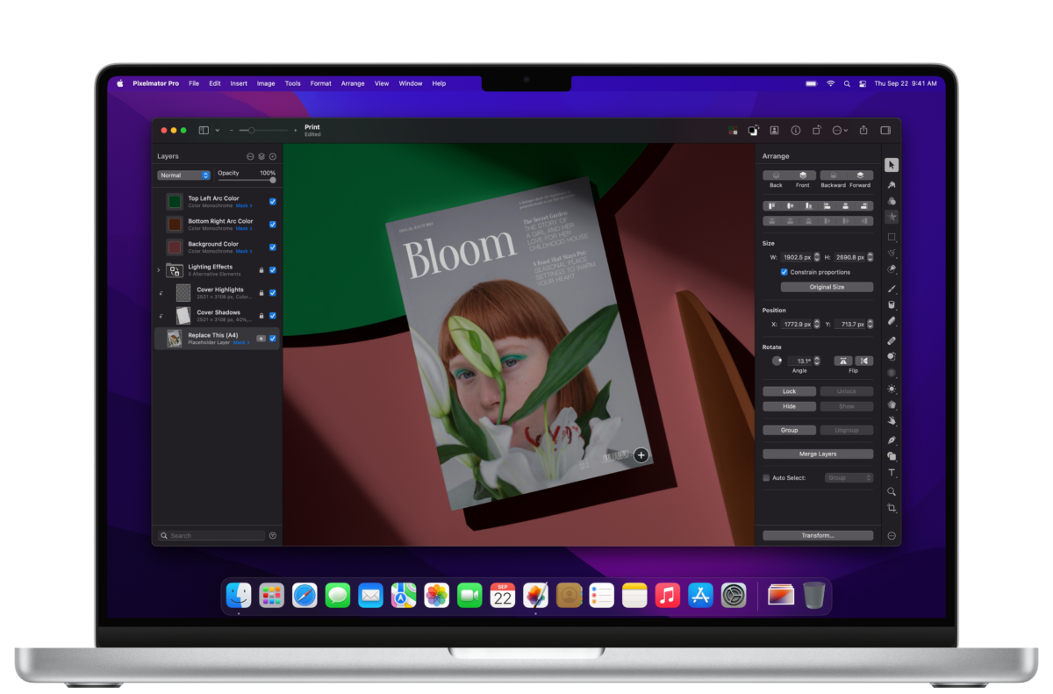Click the color swatches icon in the toolbar
Image resolution: width=1053 pixels, height=694 pixels.
coord(734,130)
